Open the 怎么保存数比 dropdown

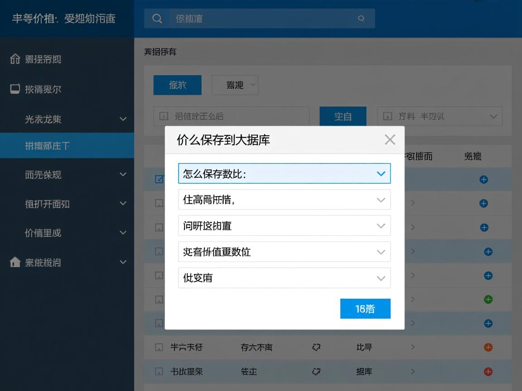tap(284, 173)
